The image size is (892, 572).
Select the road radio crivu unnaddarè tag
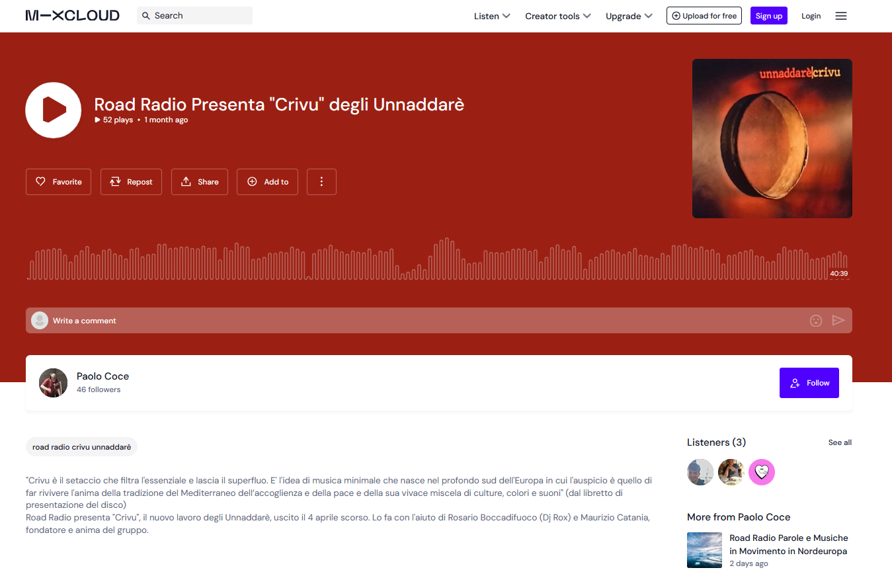(x=81, y=447)
